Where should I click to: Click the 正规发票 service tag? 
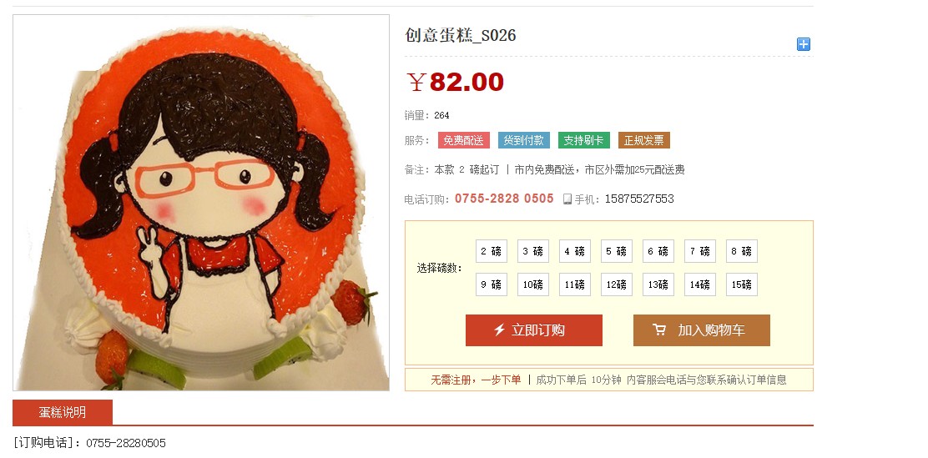click(x=644, y=140)
